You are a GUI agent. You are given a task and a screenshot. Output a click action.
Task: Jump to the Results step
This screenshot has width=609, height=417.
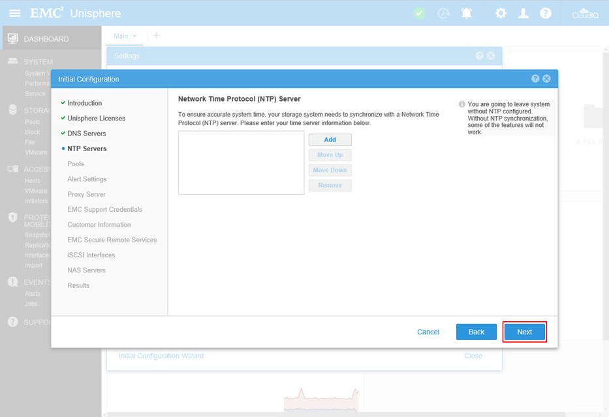click(x=78, y=285)
